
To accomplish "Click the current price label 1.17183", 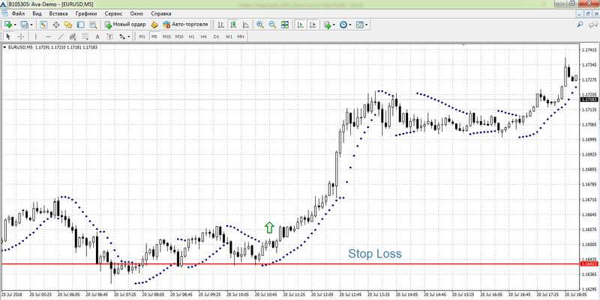I will 589,100.
